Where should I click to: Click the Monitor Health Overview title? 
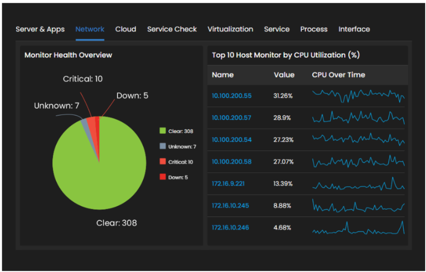pos(68,55)
